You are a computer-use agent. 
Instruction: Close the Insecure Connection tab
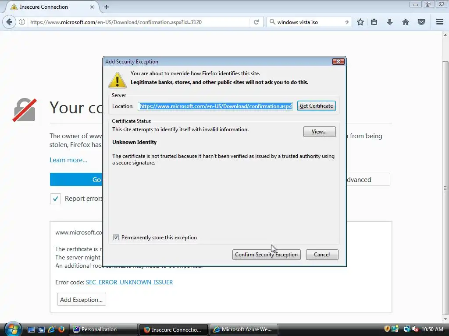92,7
